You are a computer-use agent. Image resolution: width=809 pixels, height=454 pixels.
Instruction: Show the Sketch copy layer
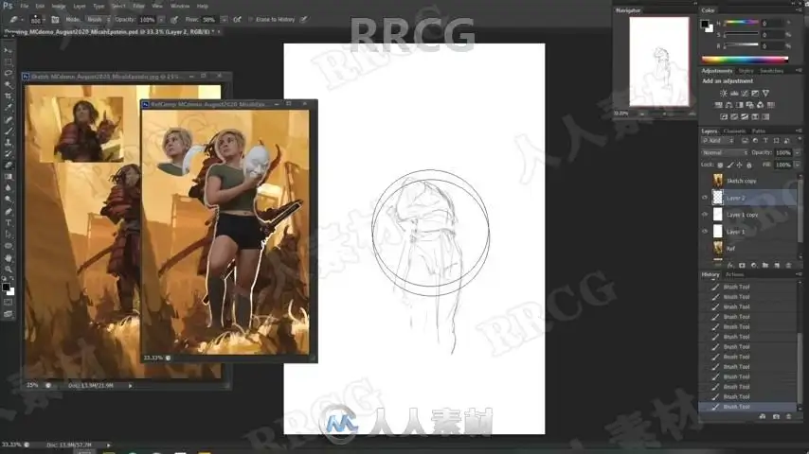coord(705,181)
